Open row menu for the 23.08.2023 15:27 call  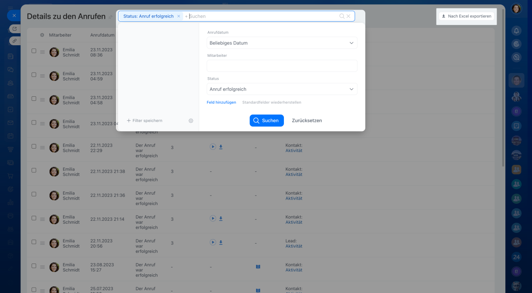pos(42,267)
